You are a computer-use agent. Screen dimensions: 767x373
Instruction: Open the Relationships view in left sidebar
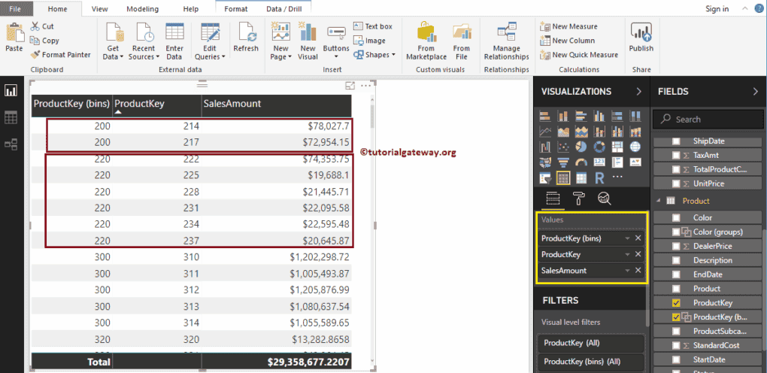point(11,144)
